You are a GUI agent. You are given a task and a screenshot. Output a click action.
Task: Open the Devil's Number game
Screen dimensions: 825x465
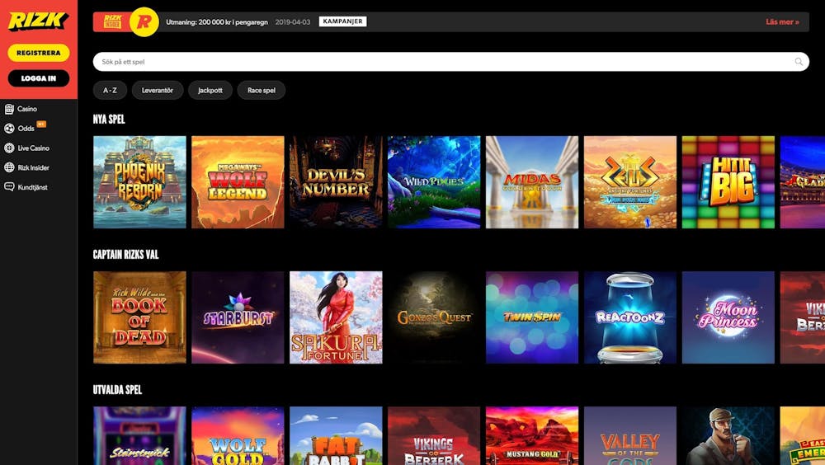pos(336,182)
